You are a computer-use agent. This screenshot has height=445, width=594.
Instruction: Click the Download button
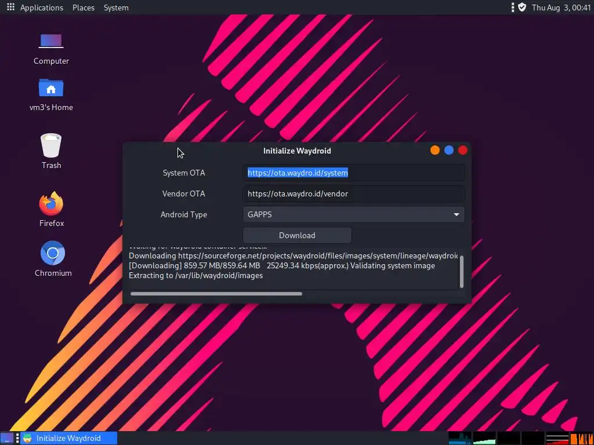click(297, 235)
